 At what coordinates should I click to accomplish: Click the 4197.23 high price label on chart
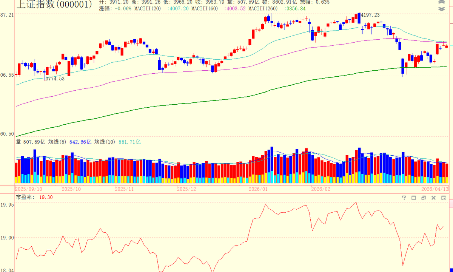point(370,15)
